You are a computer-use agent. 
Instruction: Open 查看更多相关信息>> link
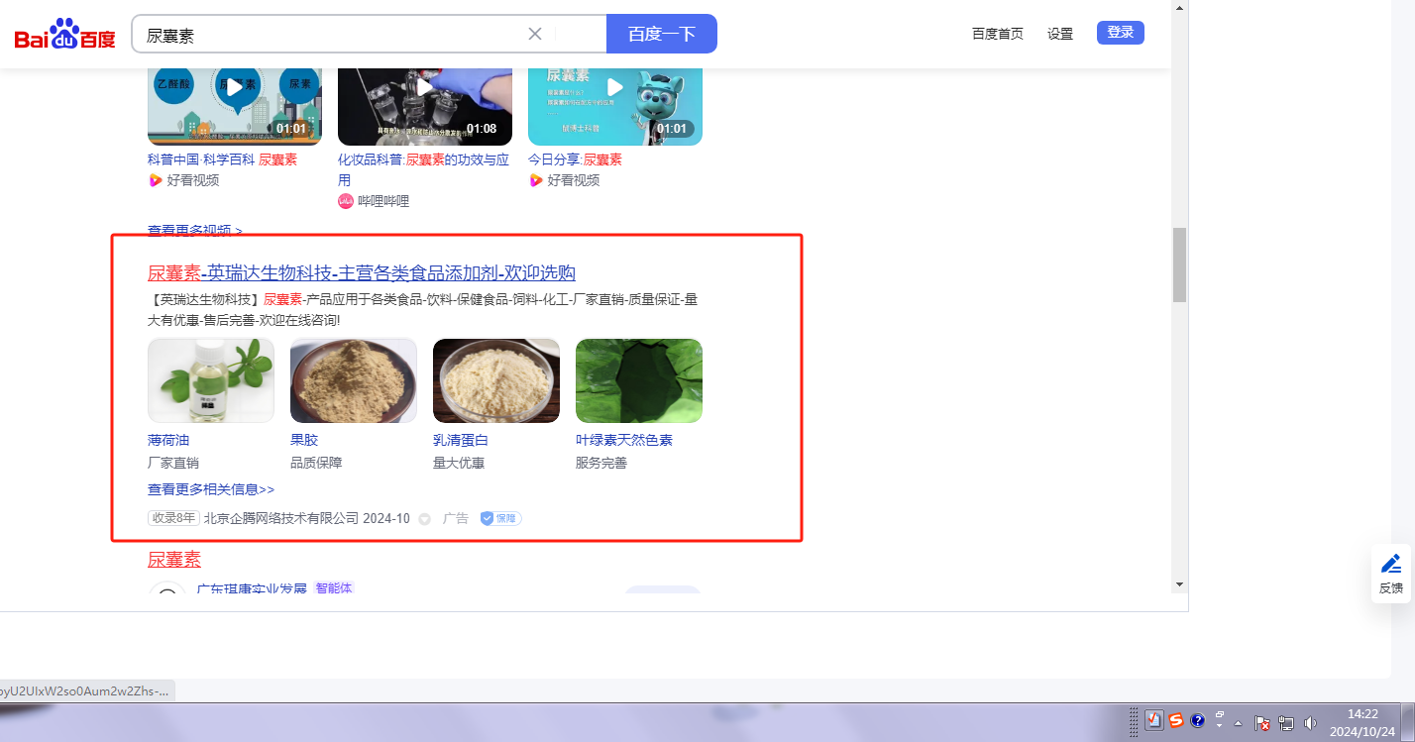click(x=211, y=489)
